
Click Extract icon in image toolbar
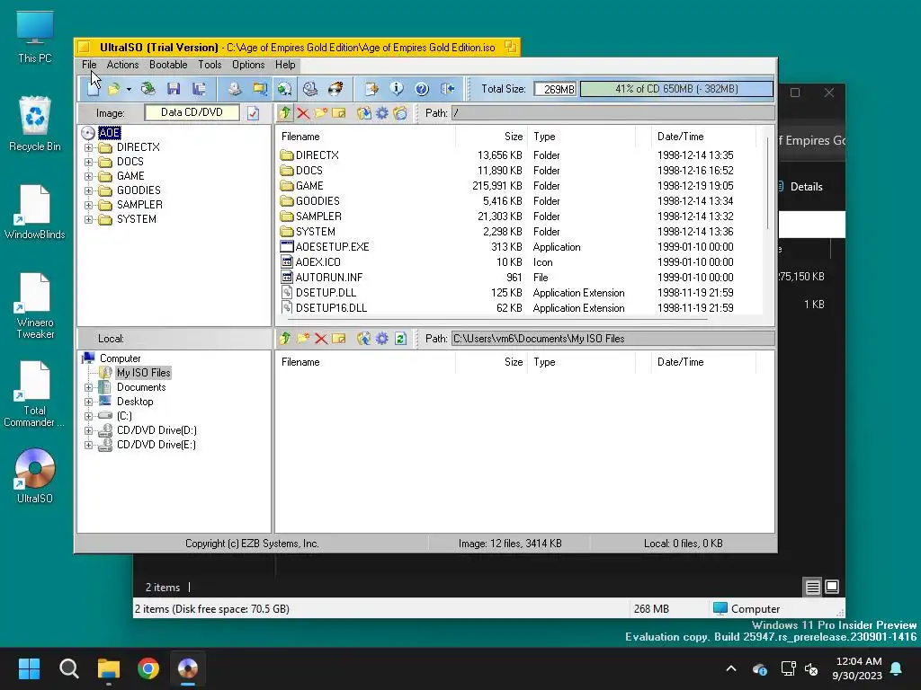pyautogui.click(x=363, y=112)
